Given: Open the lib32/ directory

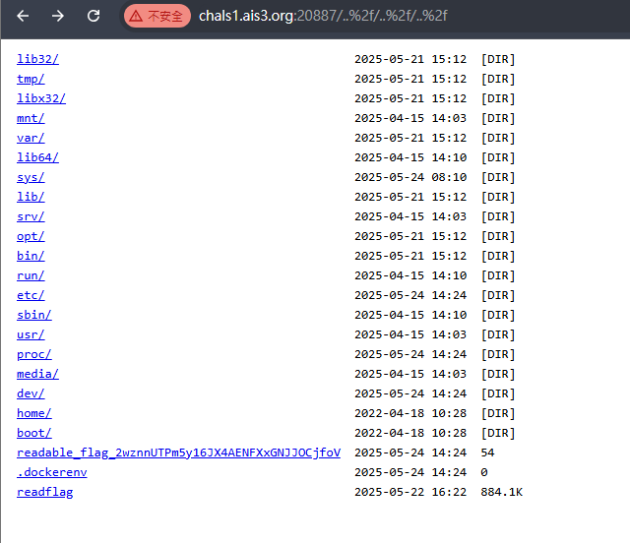Looking at the screenshot, I should 37,59.
